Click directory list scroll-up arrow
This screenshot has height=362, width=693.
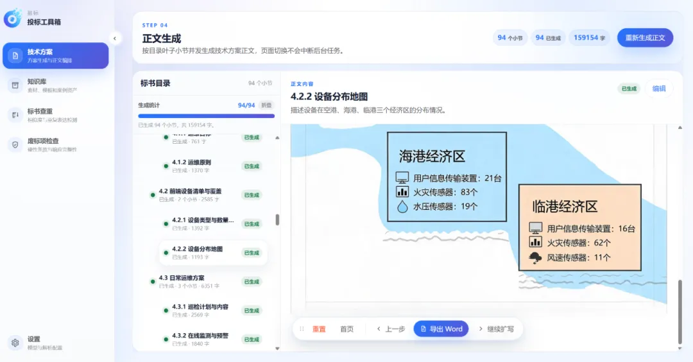pyautogui.click(x=277, y=138)
